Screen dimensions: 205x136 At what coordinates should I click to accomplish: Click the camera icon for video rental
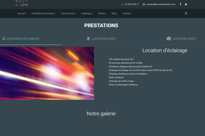point(168,39)
